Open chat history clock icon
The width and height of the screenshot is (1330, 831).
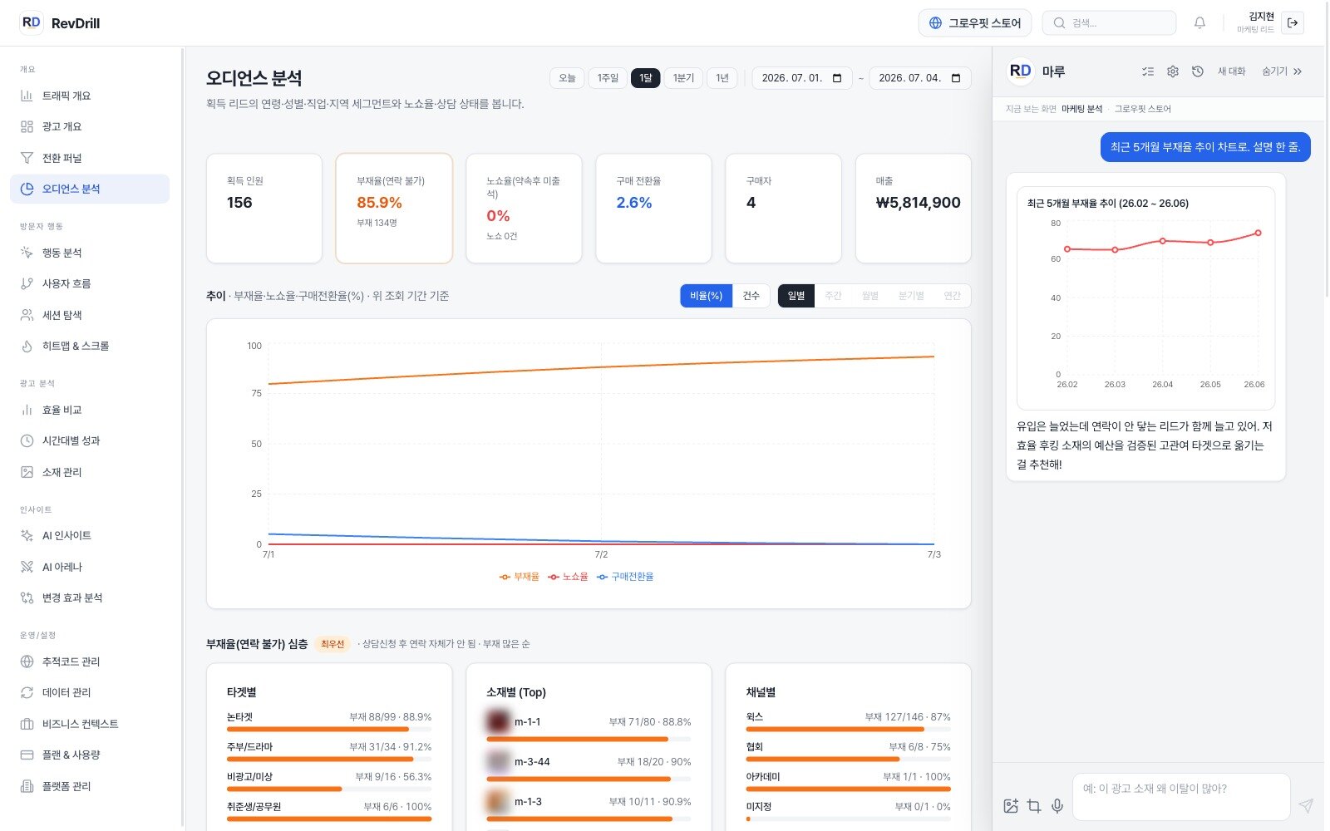click(x=1198, y=71)
